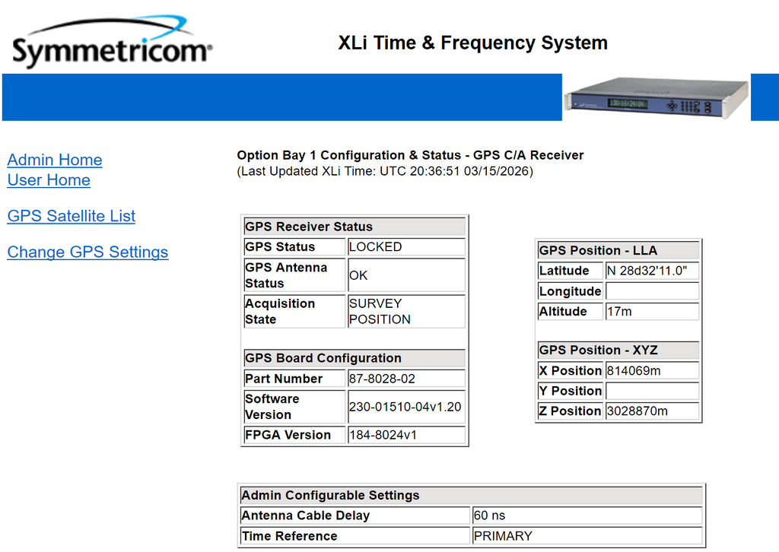Image resolution: width=779 pixels, height=552 pixels.
Task: Open Change GPS Settings page
Action: (87, 252)
